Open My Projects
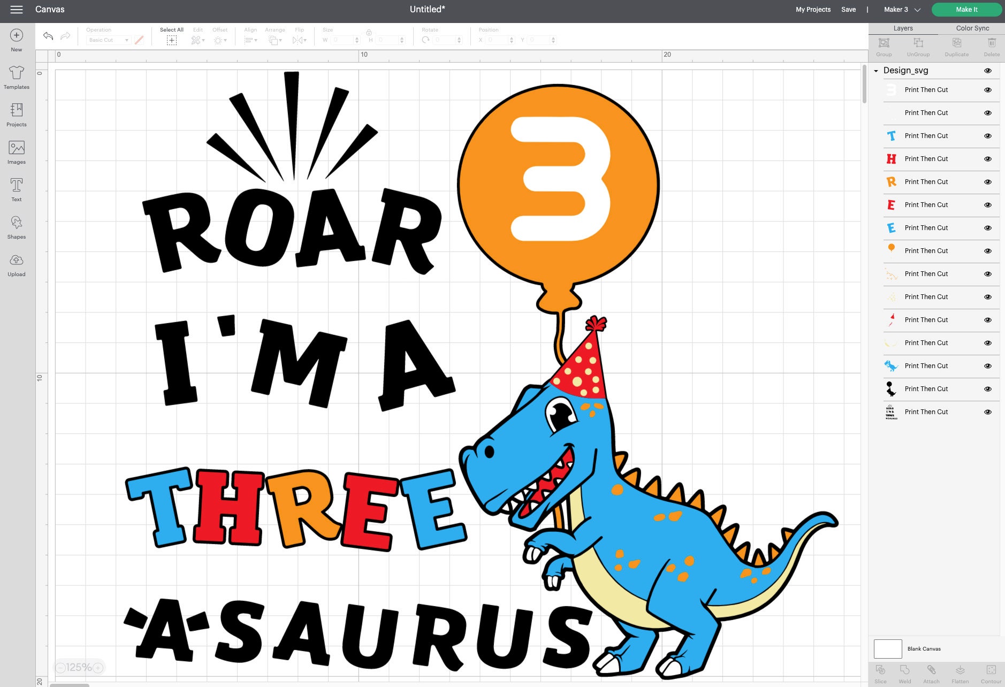 (x=812, y=9)
